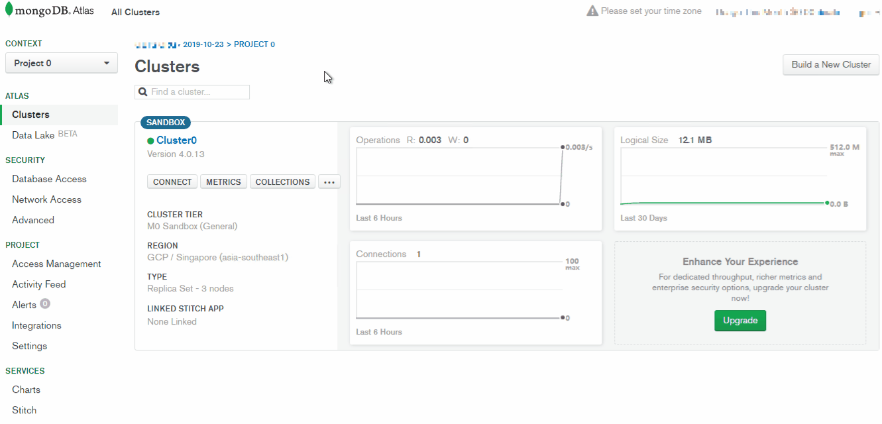Click the time zone warning triangle icon
The height and width of the screenshot is (424, 882).
click(592, 11)
